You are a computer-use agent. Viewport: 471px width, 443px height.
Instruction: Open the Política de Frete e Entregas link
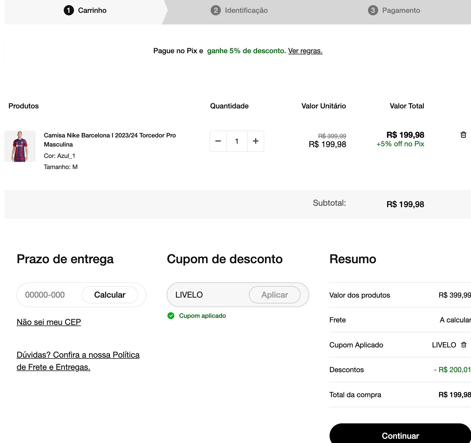[x=78, y=361]
